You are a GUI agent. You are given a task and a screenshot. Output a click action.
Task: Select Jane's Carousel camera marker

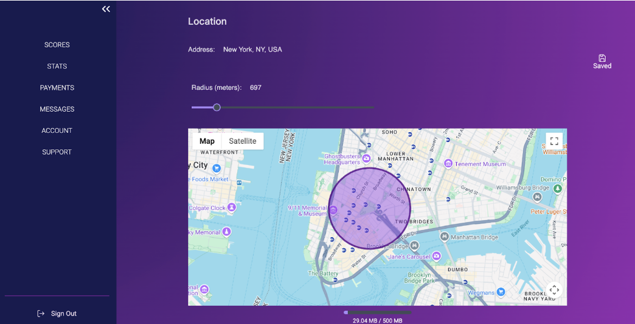436,257
